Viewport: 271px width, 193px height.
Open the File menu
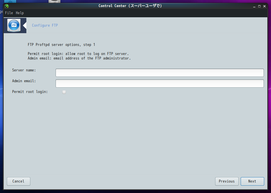coord(9,13)
